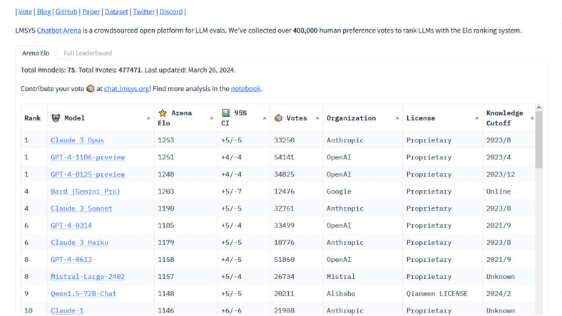Select the votes cell 51860
Image resolution: width=562 pixels, height=316 pixels.
coord(297,260)
